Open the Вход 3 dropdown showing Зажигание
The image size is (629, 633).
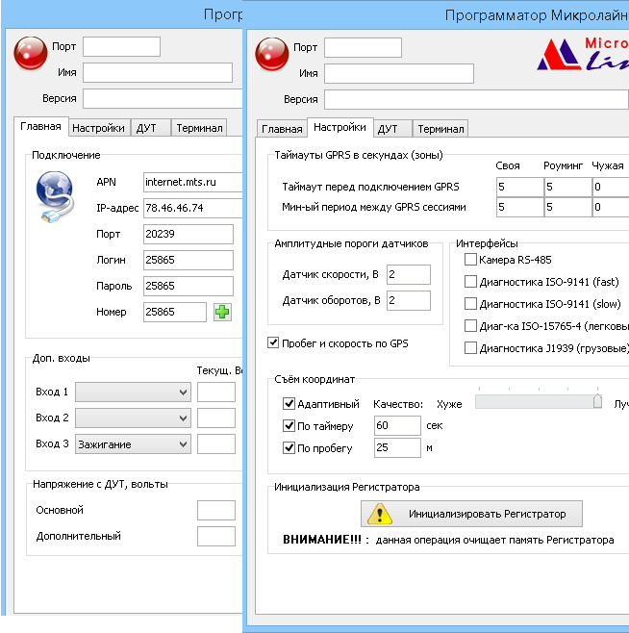coord(133,443)
